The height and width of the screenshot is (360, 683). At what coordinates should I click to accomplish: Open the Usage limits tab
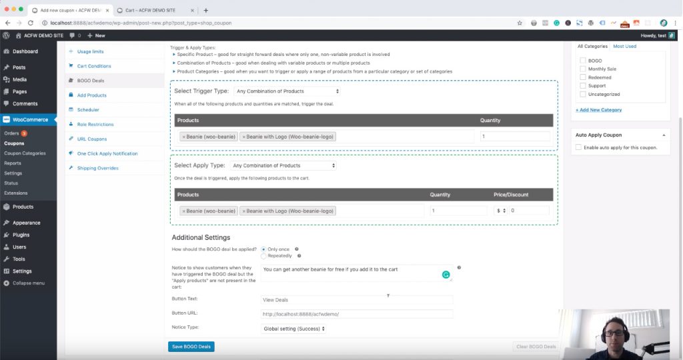(90, 51)
